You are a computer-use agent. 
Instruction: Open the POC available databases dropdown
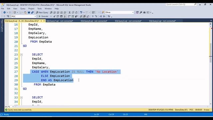pyautogui.click(x=35, y=16)
